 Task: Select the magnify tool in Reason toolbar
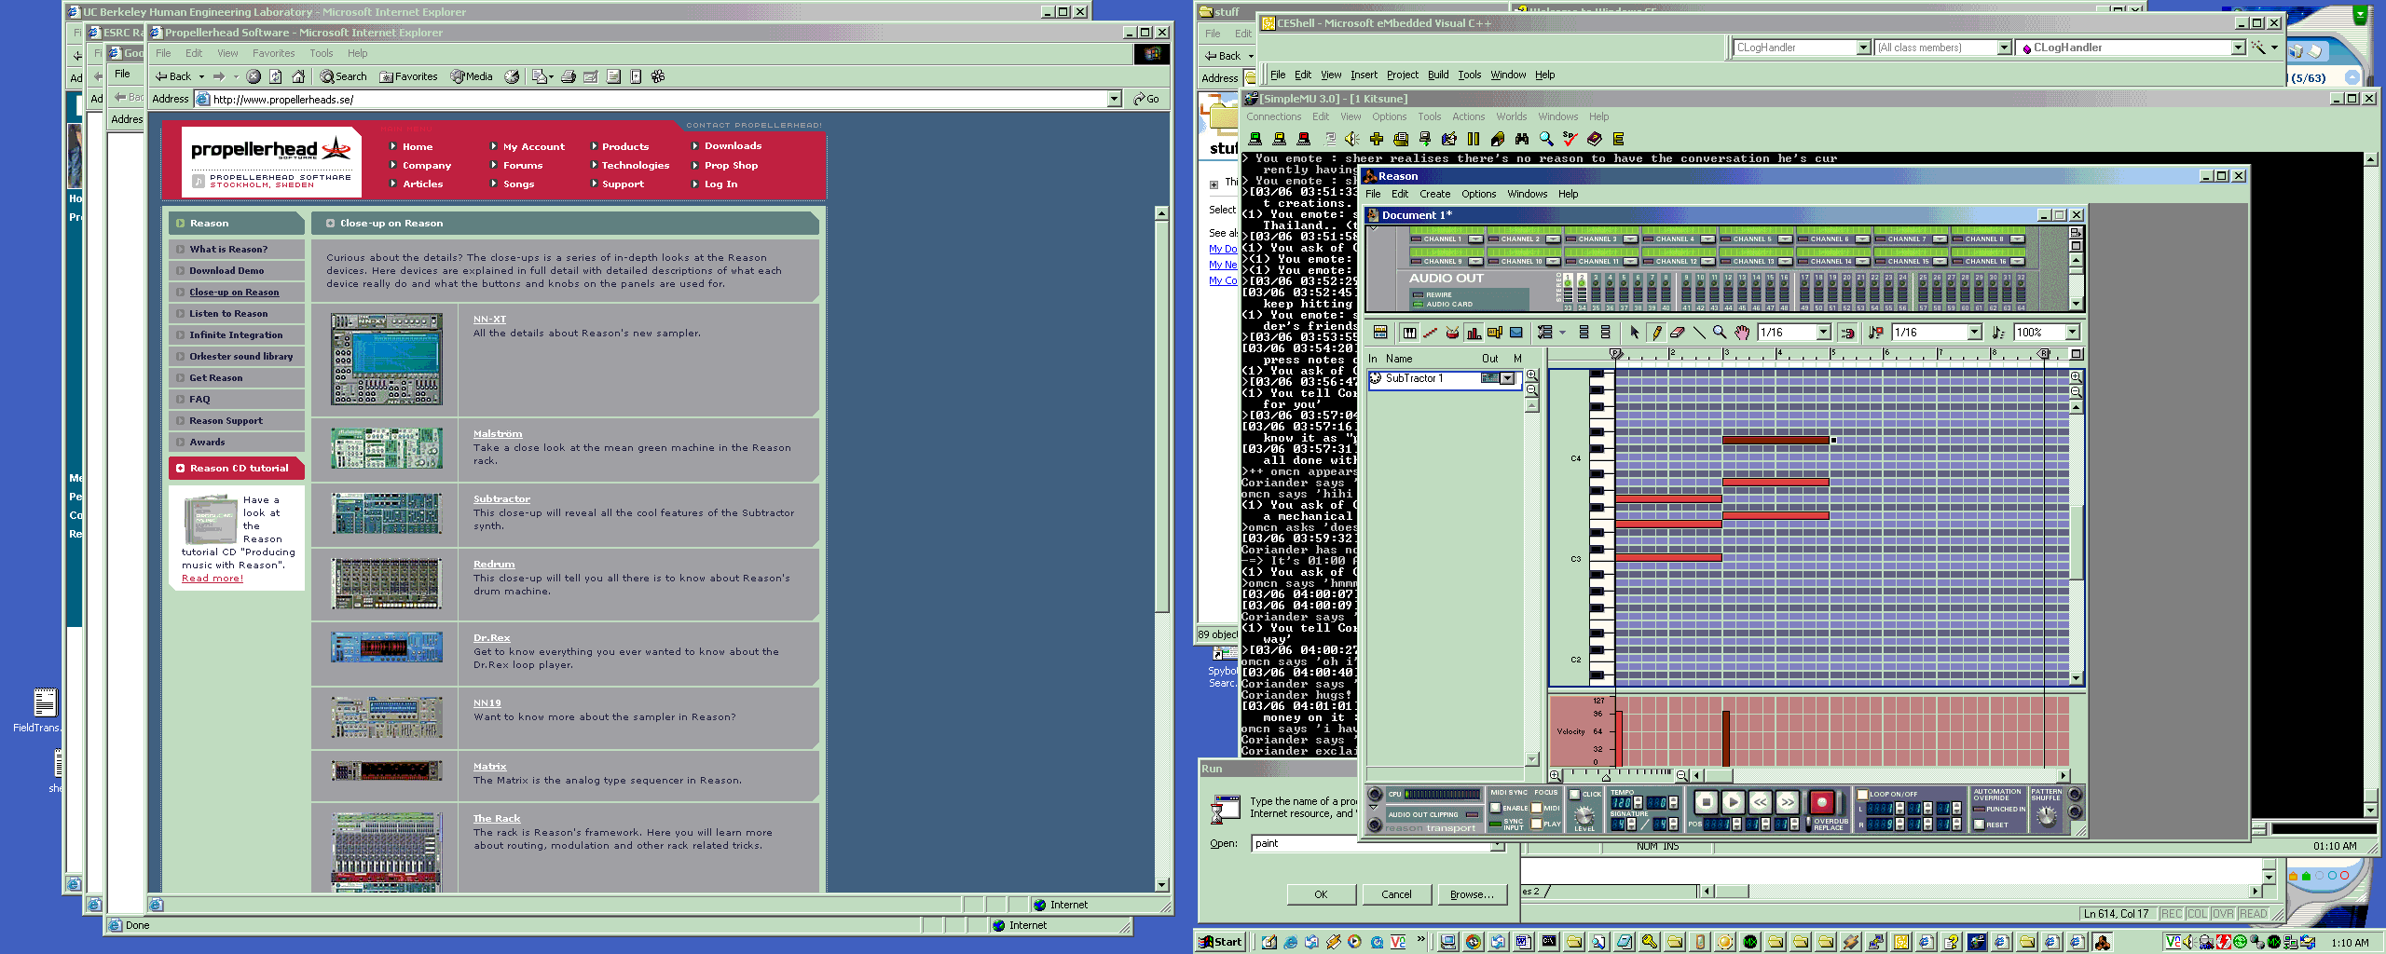(x=1720, y=332)
